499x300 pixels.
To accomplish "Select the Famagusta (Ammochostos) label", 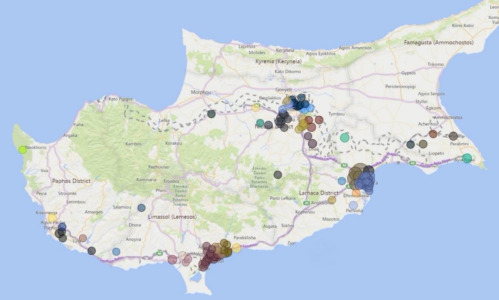I will [x=439, y=42].
